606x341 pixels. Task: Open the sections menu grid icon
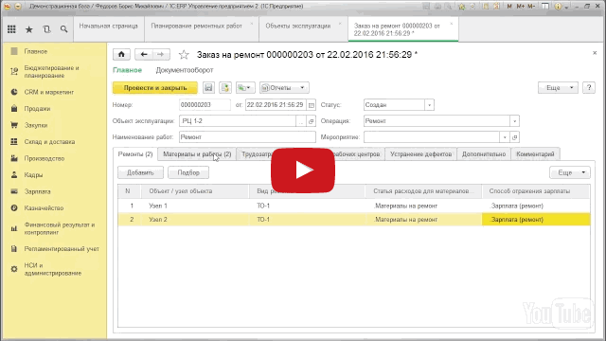(x=11, y=29)
